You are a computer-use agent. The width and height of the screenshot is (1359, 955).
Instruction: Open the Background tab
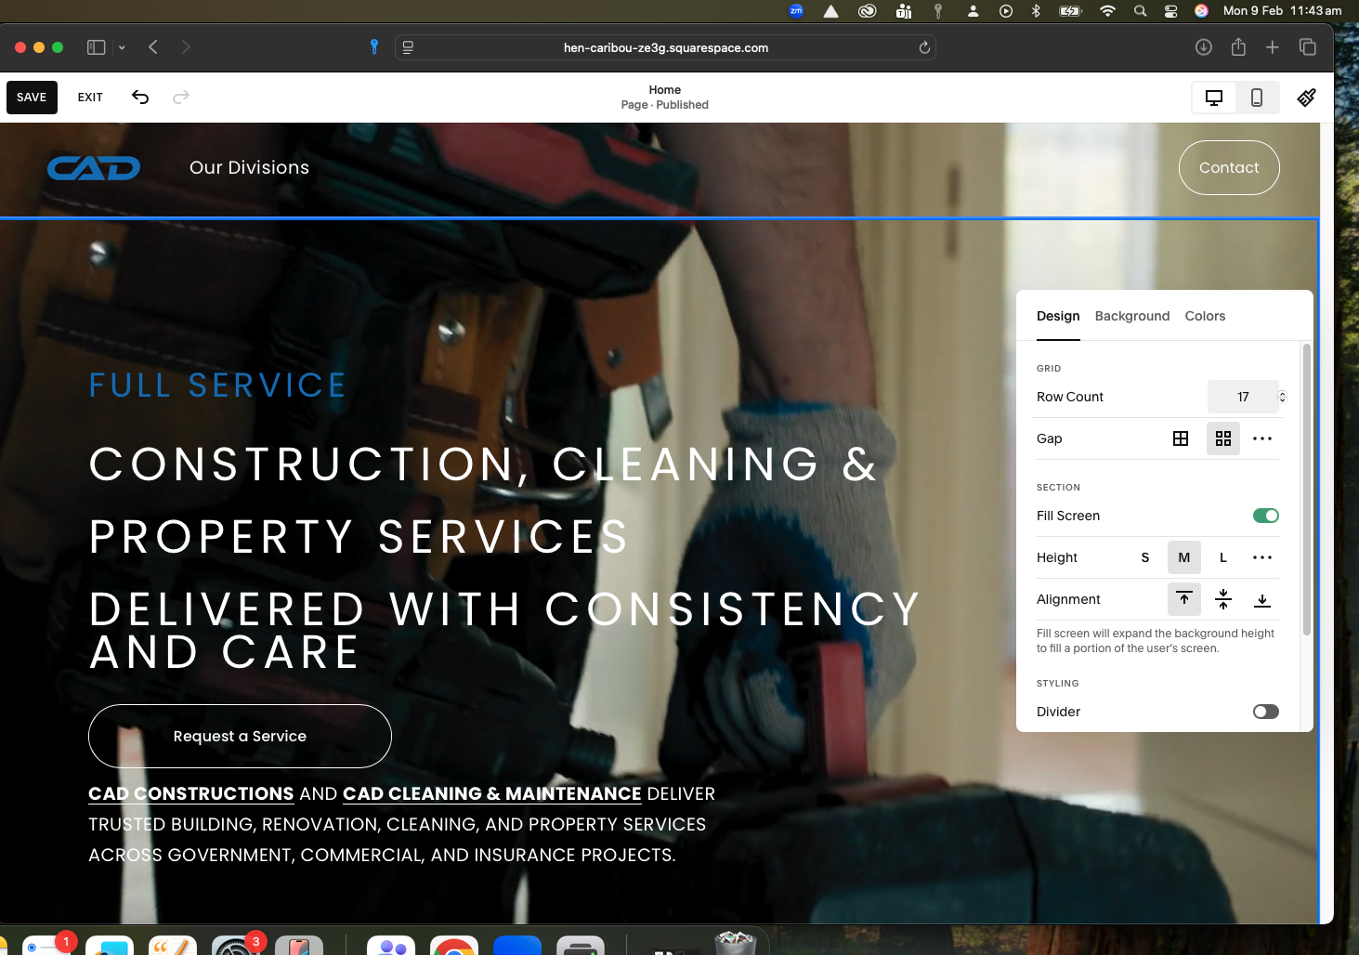tap(1132, 316)
